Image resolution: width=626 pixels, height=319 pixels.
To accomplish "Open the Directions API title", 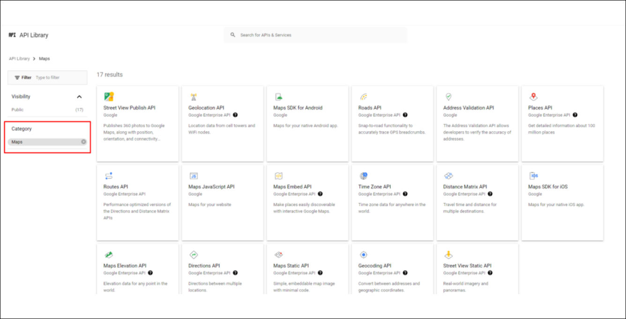I will tap(204, 266).
